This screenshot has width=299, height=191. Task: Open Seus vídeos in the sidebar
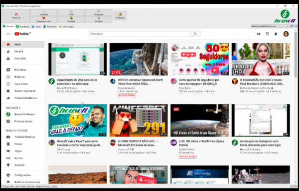coord(23,84)
